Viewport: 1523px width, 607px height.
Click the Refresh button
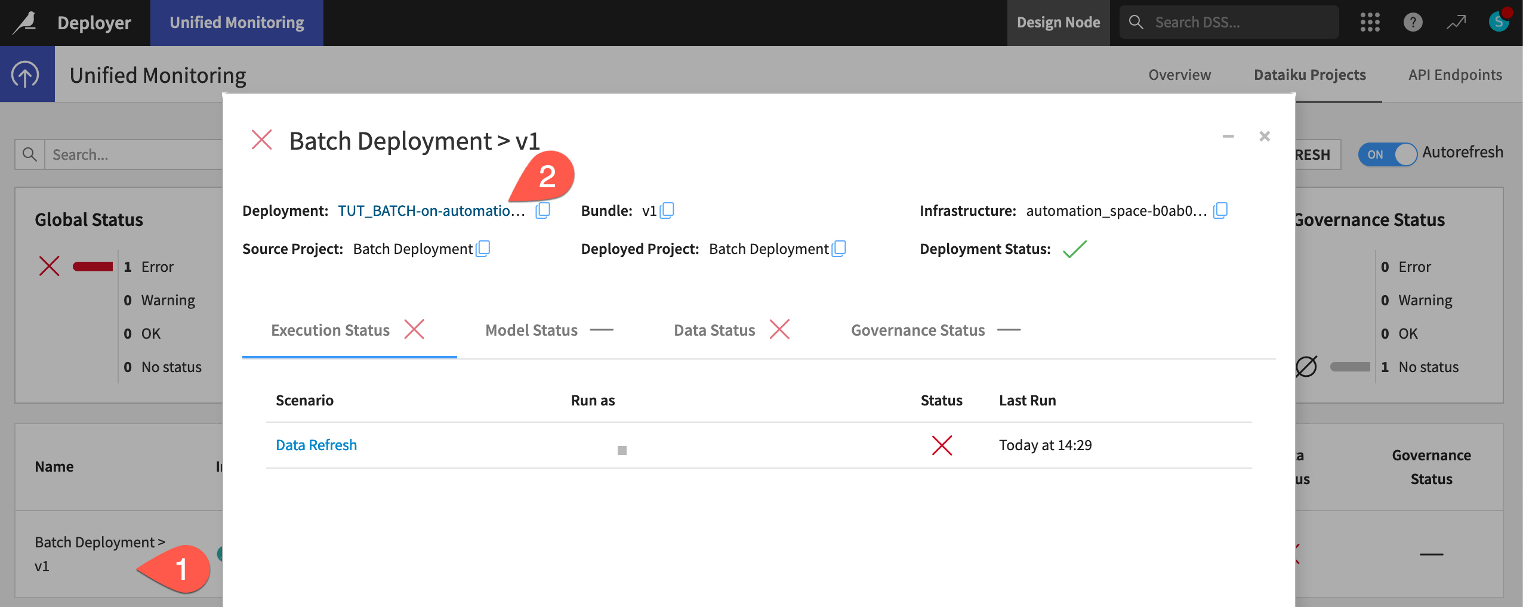pos(1318,154)
